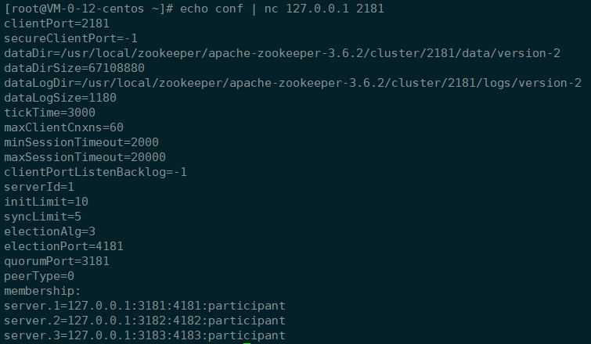This screenshot has height=344, width=591.
Task: Click the maxSessionTimeout=20000 line
Action: tap(85, 157)
